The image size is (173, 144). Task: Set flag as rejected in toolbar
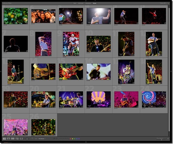click(56, 139)
